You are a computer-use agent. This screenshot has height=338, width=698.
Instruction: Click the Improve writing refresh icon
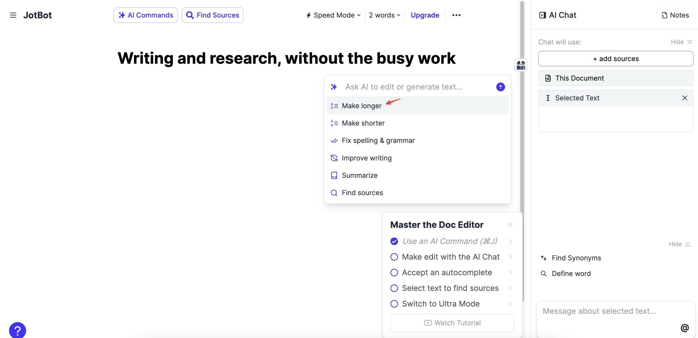click(334, 158)
